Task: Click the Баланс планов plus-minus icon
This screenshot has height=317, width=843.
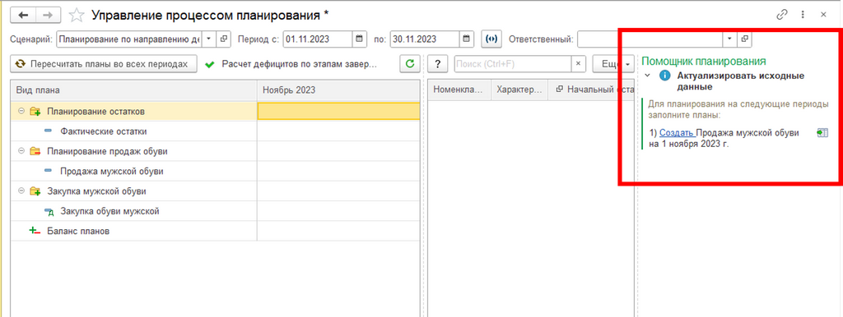Action: tap(35, 231)
